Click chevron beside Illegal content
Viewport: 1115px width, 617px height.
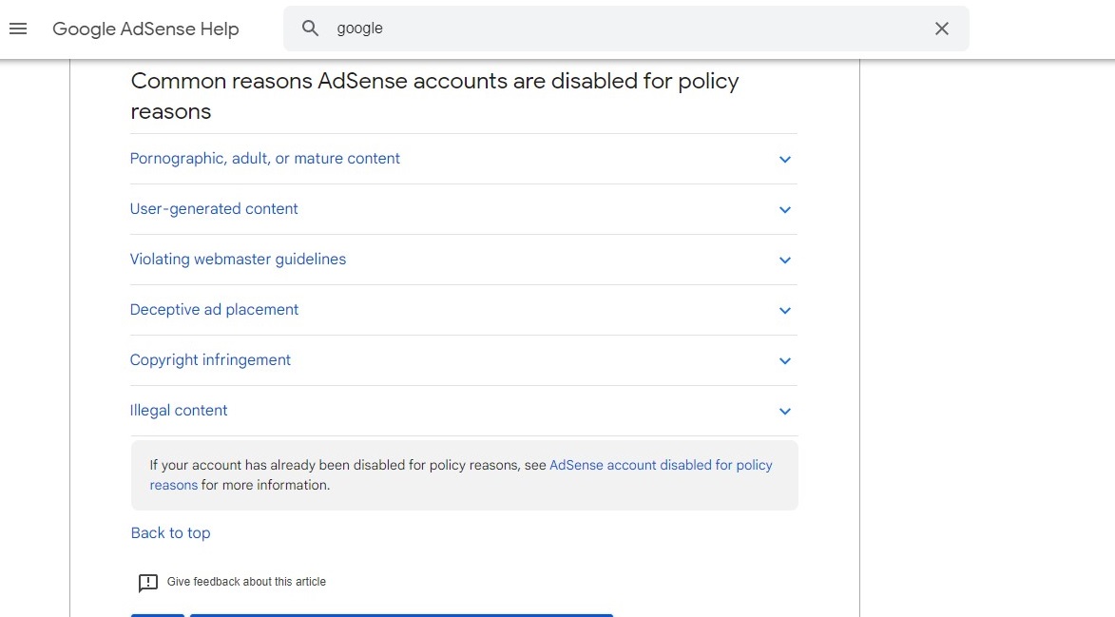(x=785, y=412)
